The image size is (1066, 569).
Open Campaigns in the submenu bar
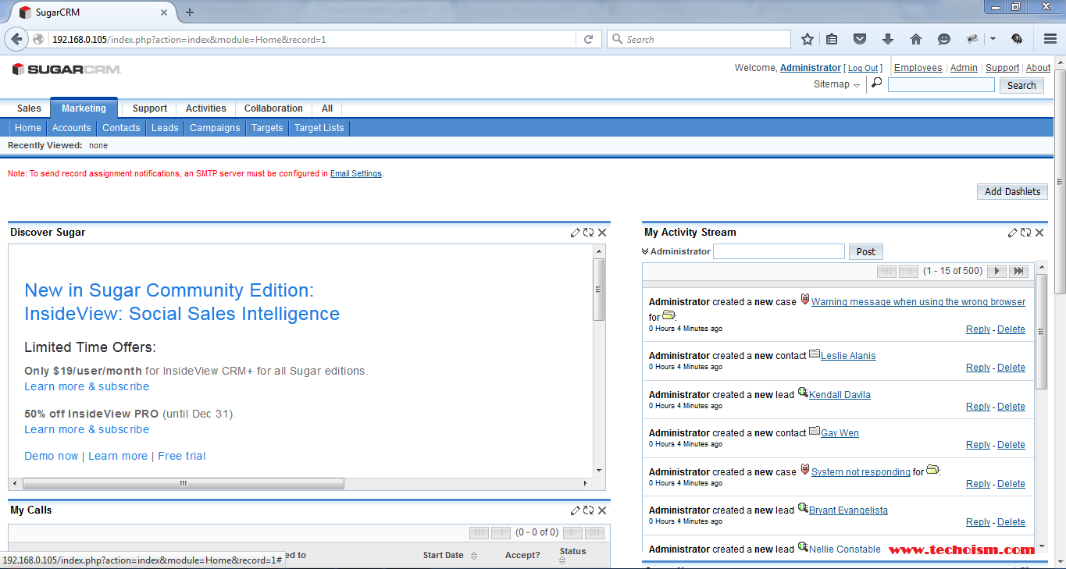pyautogui.click(x=215, y=128)
